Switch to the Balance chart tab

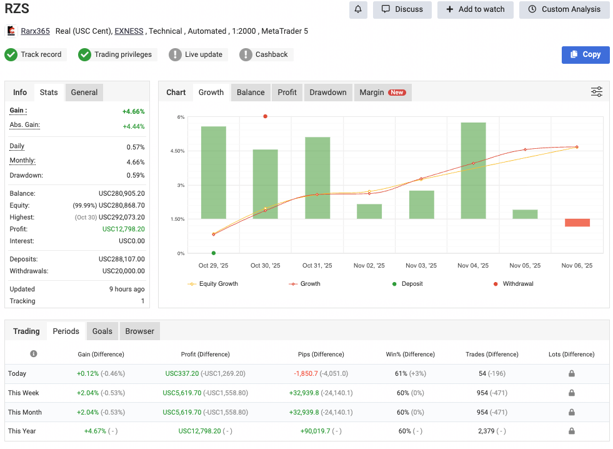coord(250,92)
